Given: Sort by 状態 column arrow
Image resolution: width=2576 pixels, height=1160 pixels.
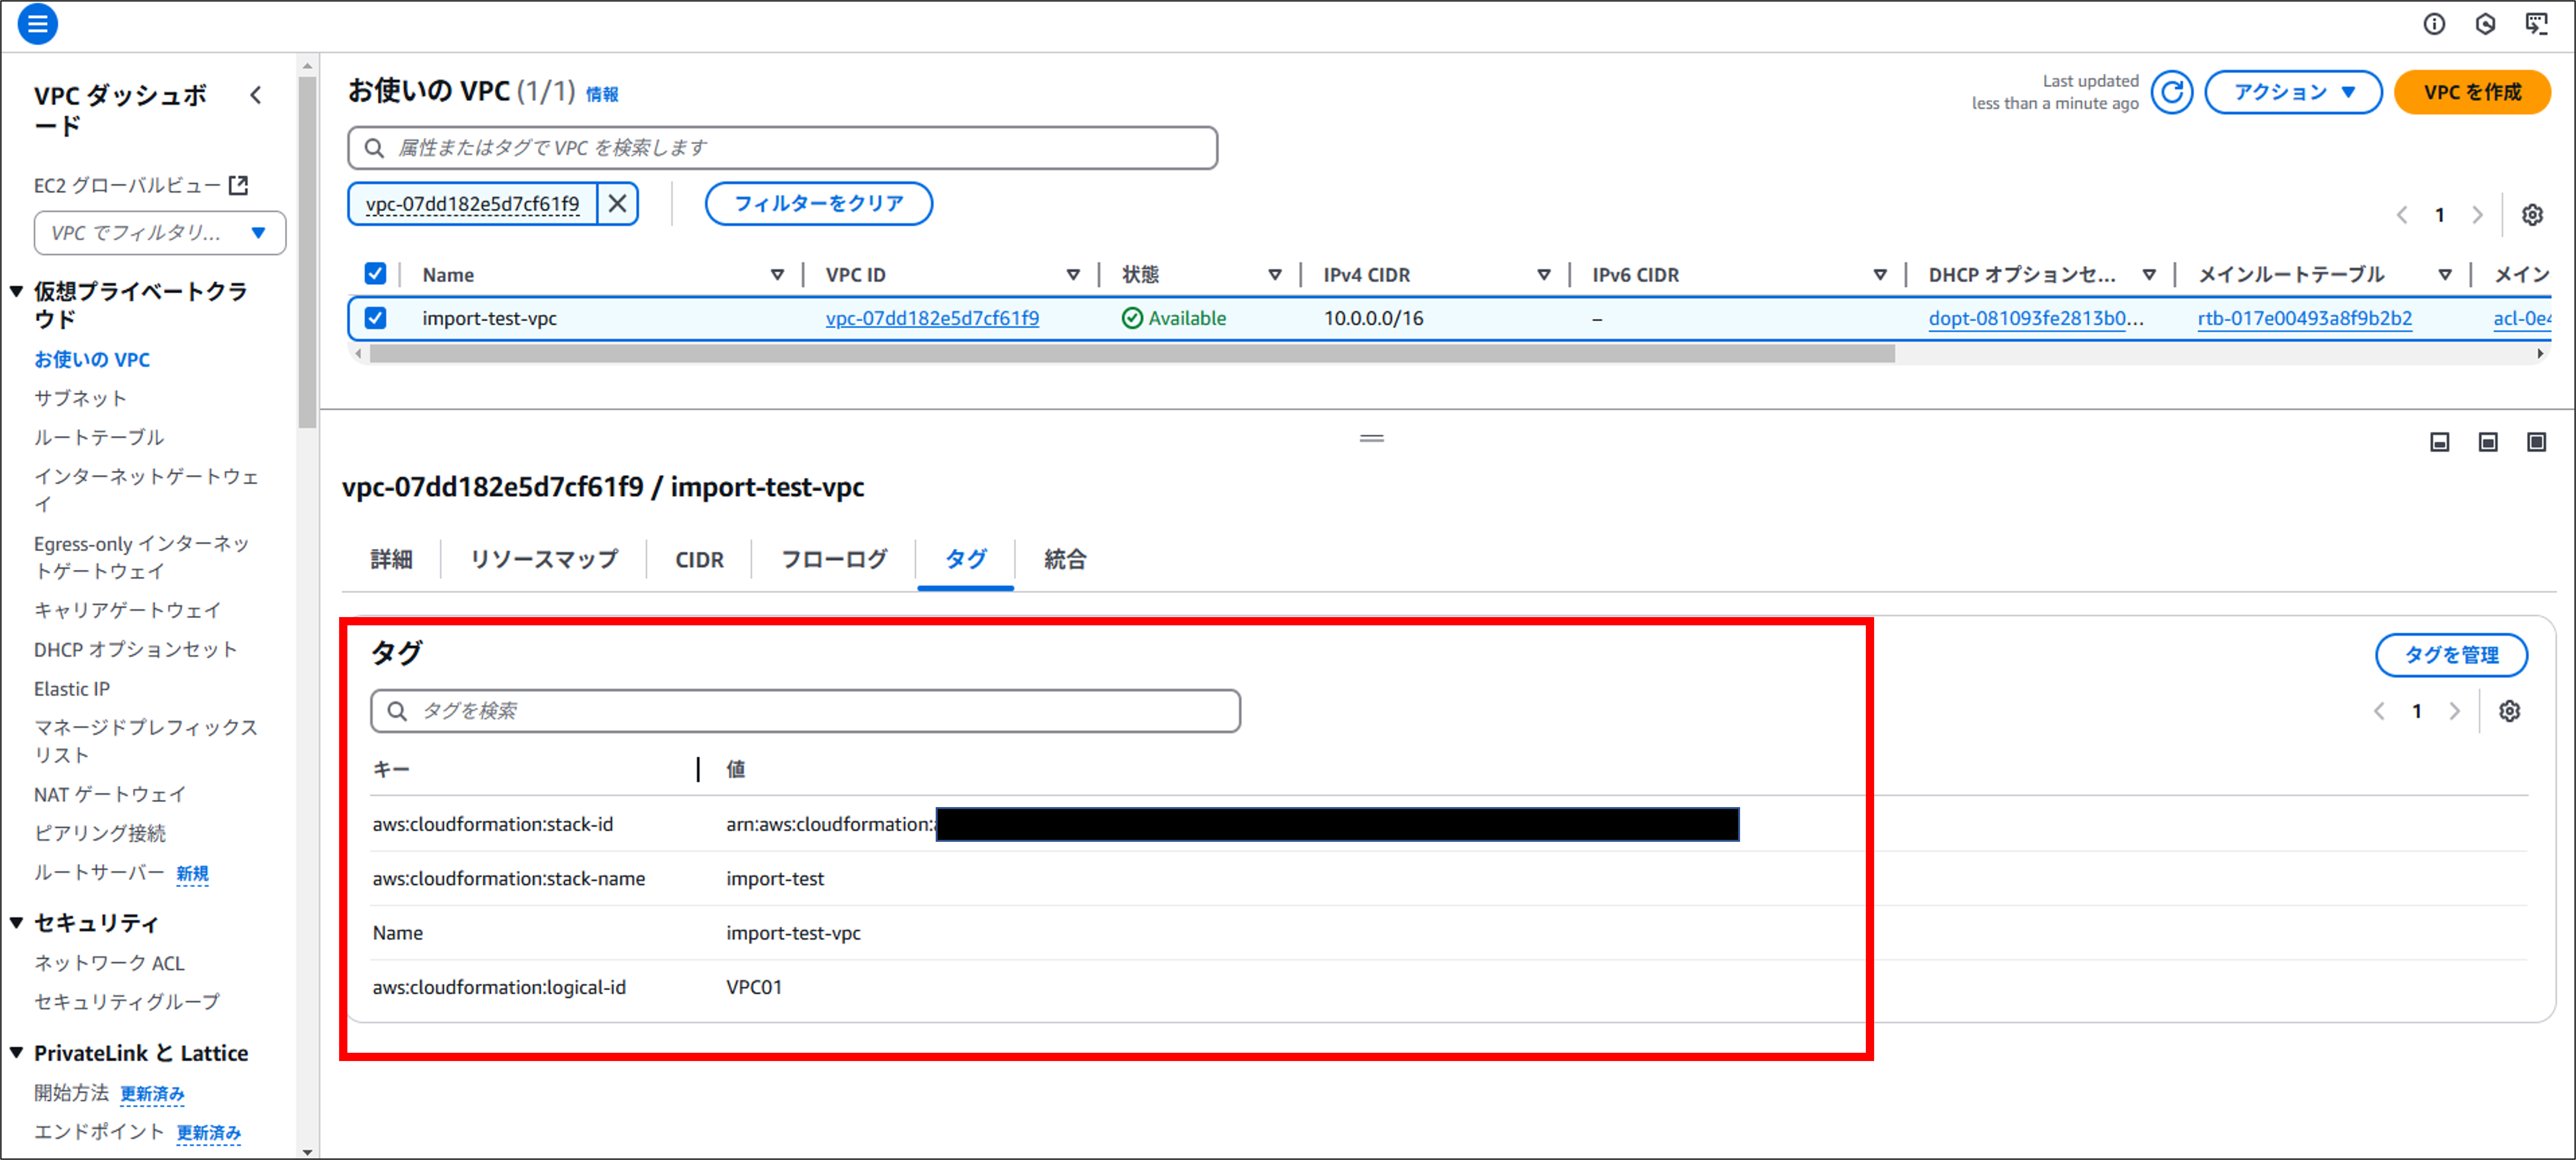Looking at the screenshot, I should click(1275, 275).
